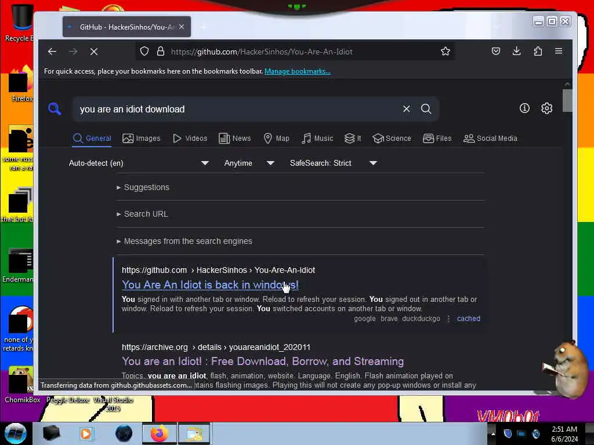Screen dimensions: 594x445
Task: Open the Auto-detect (en) language dropdown
Action: pyautogui.click(x=139, y=163)
